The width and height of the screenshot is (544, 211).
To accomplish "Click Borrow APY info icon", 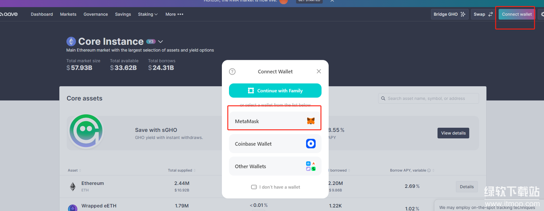I will tap(429, 170).
